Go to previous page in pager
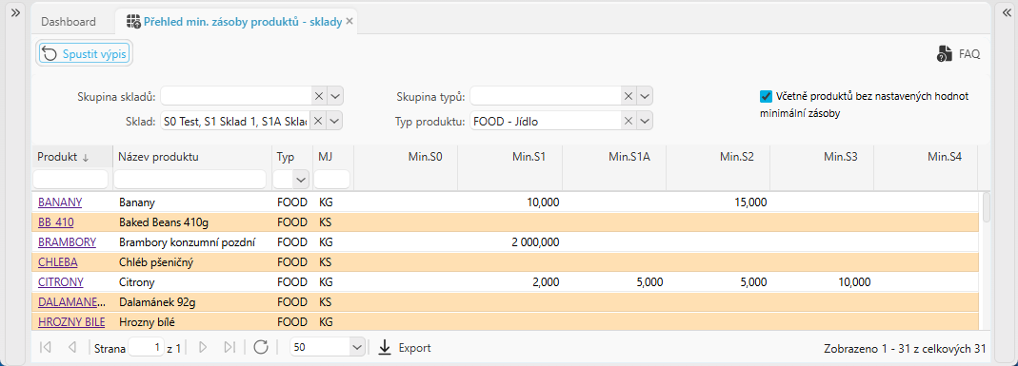 [x=72, y=348]
